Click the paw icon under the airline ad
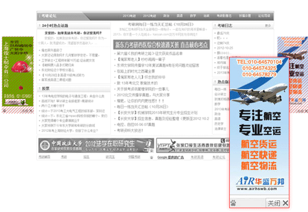The width and height of the screenshot is (308, 212). click(x=234, y=203)
